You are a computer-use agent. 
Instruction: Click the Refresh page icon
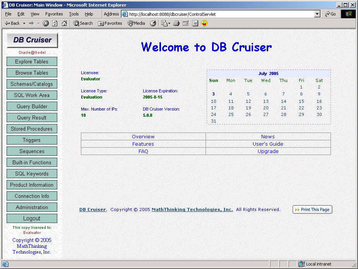pos(55,23)
